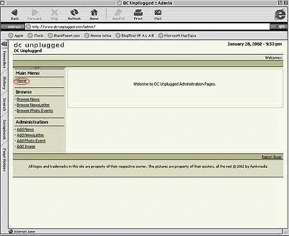Open the History side tab
Screen dimensions: 289x236
pos(4,83)
